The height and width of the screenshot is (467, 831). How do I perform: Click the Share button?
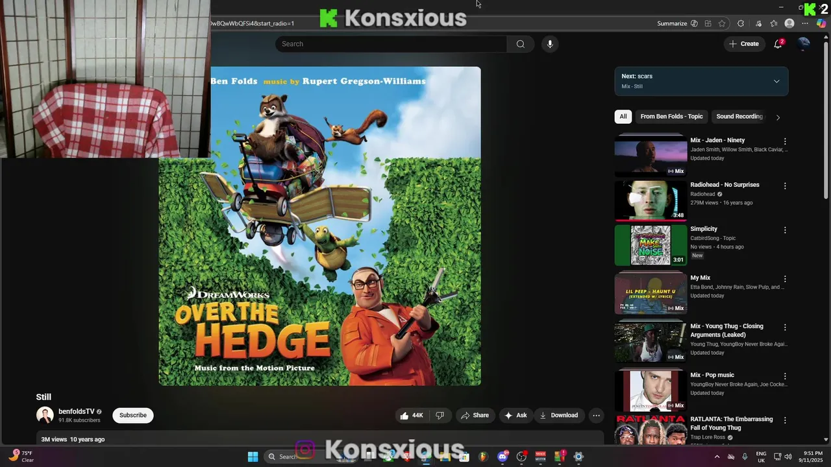475,415
